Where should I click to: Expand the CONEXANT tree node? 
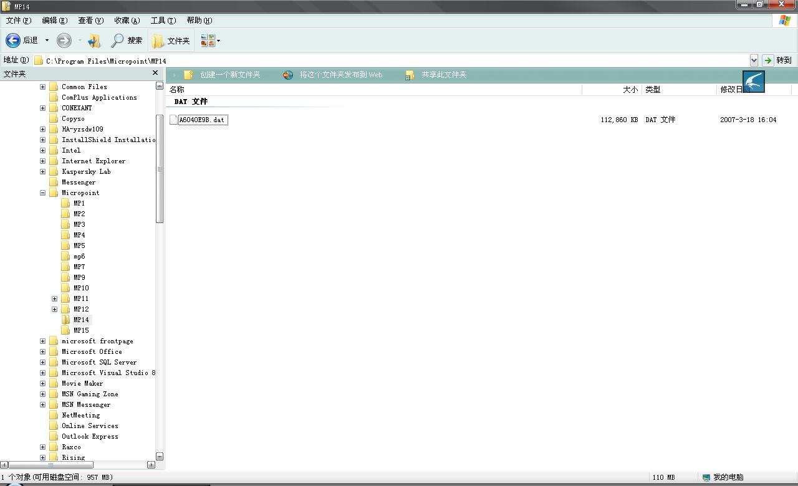(43, 108)
